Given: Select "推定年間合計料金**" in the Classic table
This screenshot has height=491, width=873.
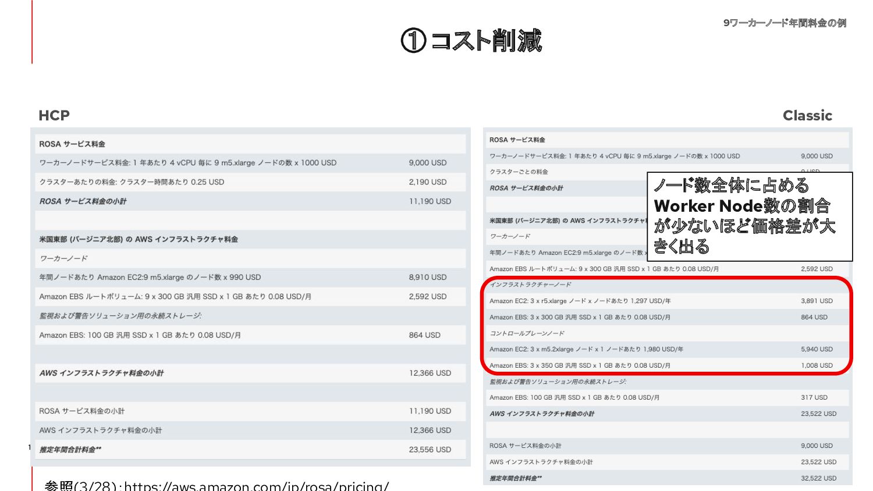Looking at the screenshot, I should (516, 478).
